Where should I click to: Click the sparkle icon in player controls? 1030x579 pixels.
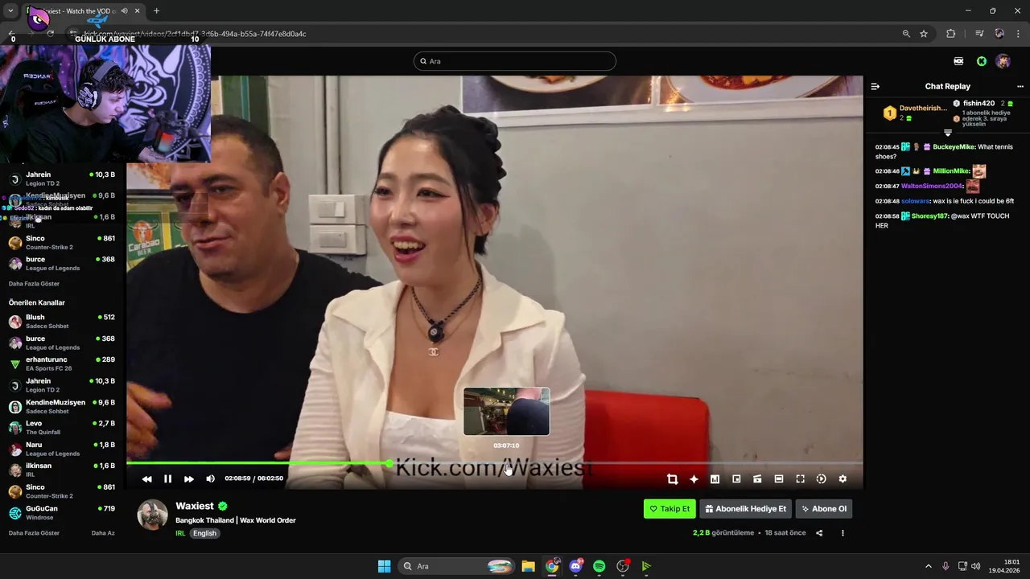click(x=694, y=479)
